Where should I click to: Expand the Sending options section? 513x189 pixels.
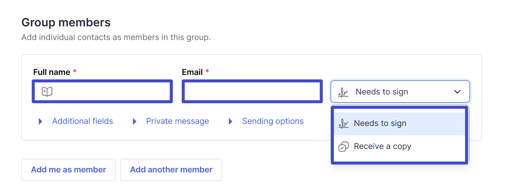pos(273,121)
